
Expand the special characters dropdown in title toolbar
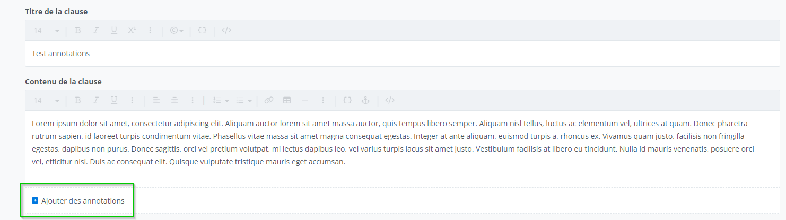[177, 31]
